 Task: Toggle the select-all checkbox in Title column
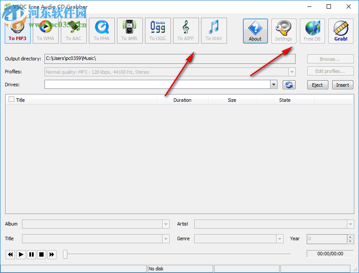click(11, 100)
